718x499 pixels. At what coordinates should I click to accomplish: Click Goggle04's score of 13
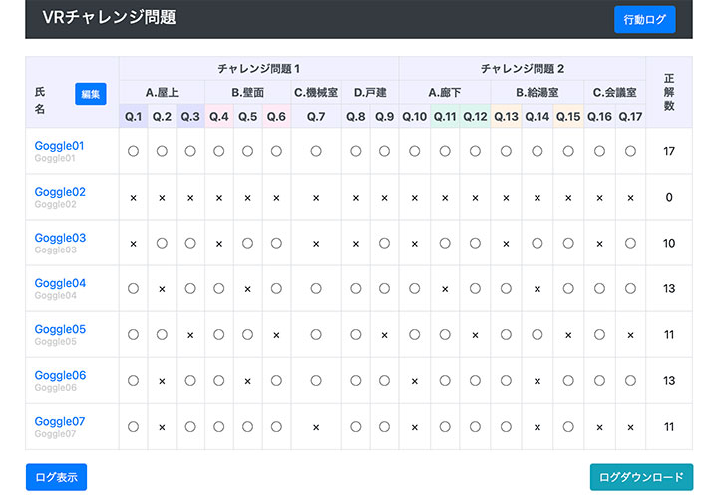(x=669, y=289)
